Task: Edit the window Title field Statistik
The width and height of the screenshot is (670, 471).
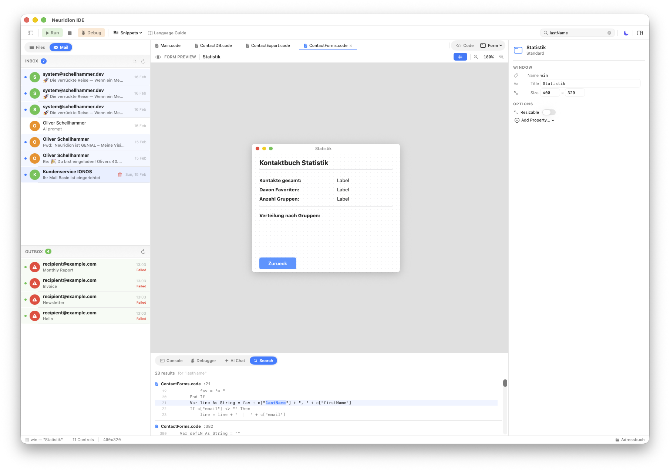Action: [590, 83]
